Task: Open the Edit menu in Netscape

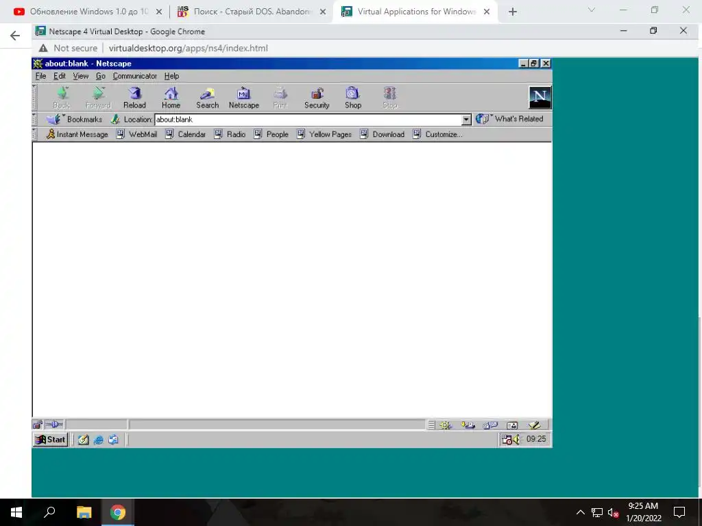Action: coord(60,76)
